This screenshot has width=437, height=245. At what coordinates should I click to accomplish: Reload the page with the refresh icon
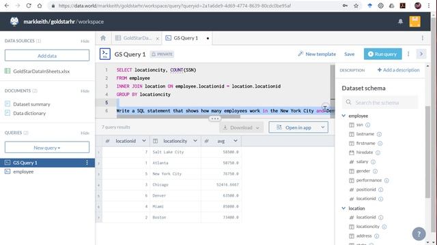(29, 5)
